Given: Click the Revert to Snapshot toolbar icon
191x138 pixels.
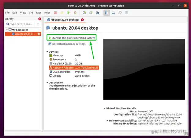Looking at the screenshot, I should (x=91, y=12).
